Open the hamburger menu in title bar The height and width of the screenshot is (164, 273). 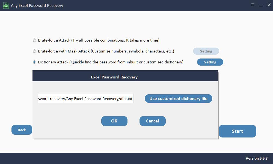[253, 5]
